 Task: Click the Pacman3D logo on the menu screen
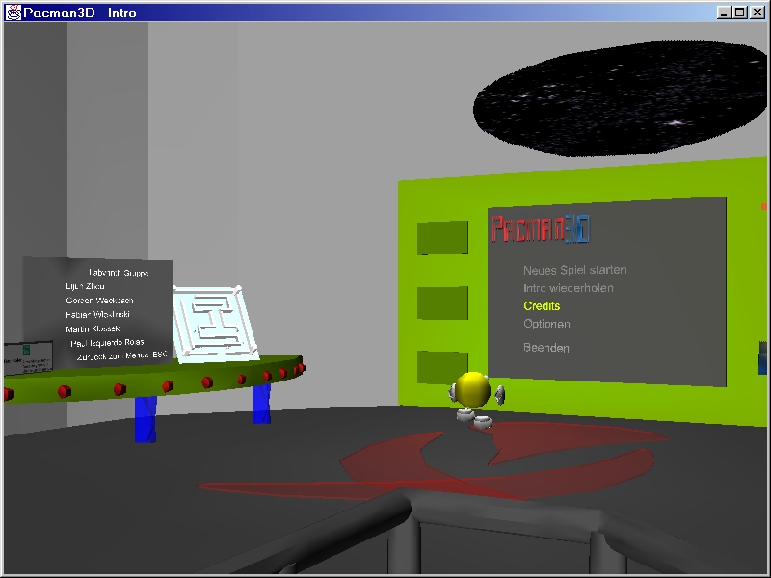point(541,228)
